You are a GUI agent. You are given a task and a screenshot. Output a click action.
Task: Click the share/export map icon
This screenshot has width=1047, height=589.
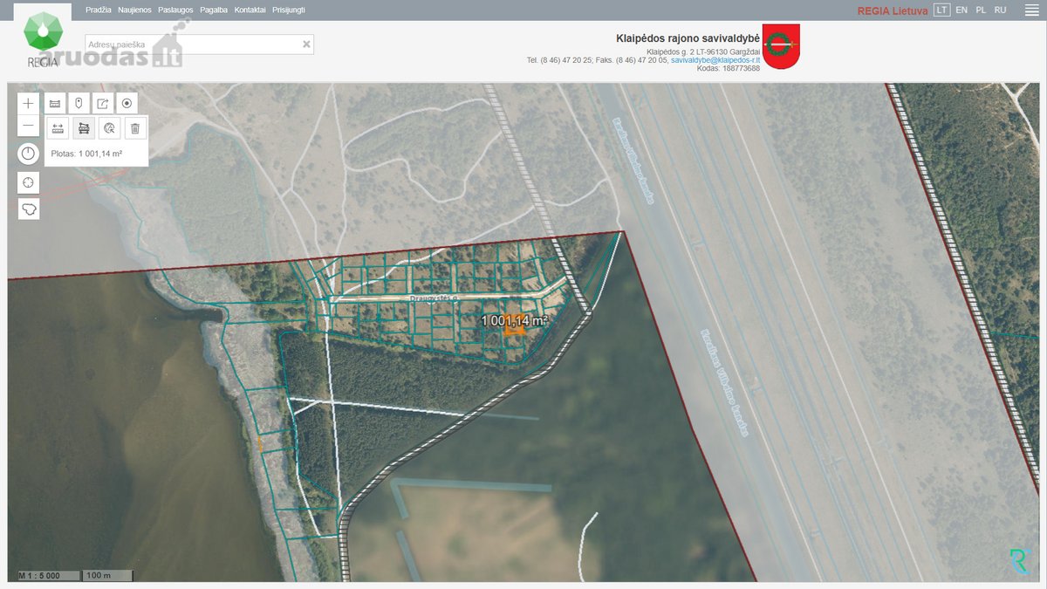coord(103,103)
